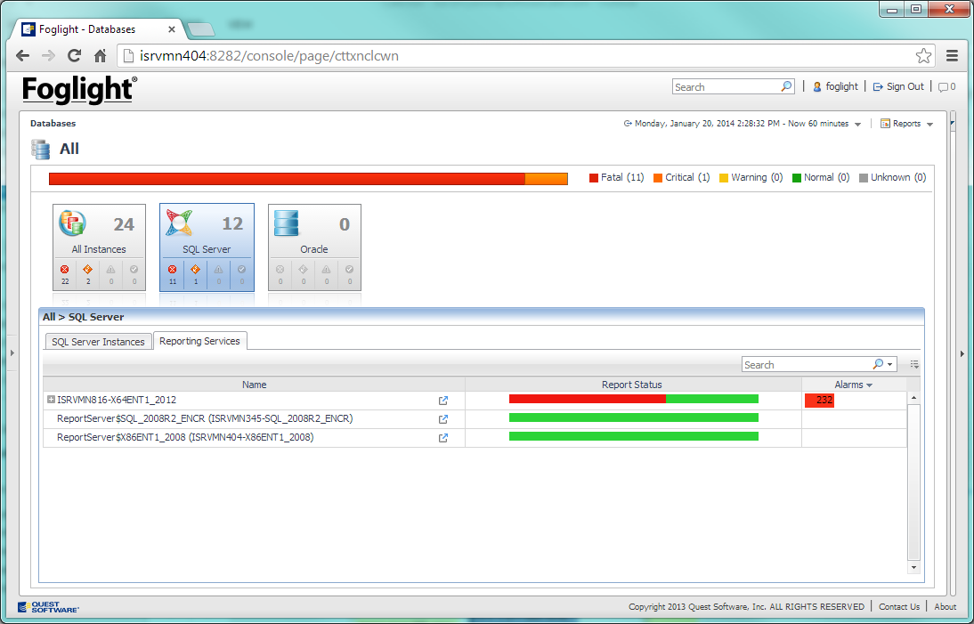Click the Critical (1) legend entry
Viewport: 974px width, 624px height.
point(681,177)
